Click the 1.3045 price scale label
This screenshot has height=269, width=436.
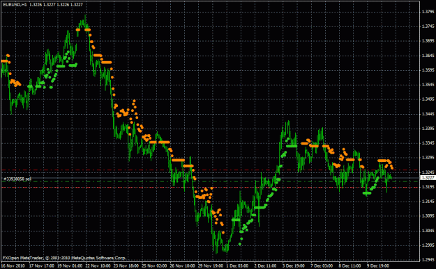[x=428, y=231]
